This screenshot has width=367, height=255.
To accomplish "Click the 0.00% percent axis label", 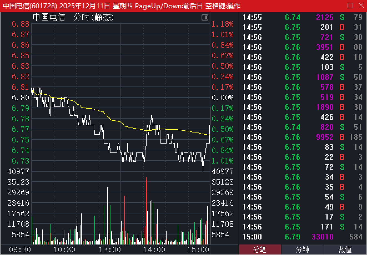I will (223, 98).
